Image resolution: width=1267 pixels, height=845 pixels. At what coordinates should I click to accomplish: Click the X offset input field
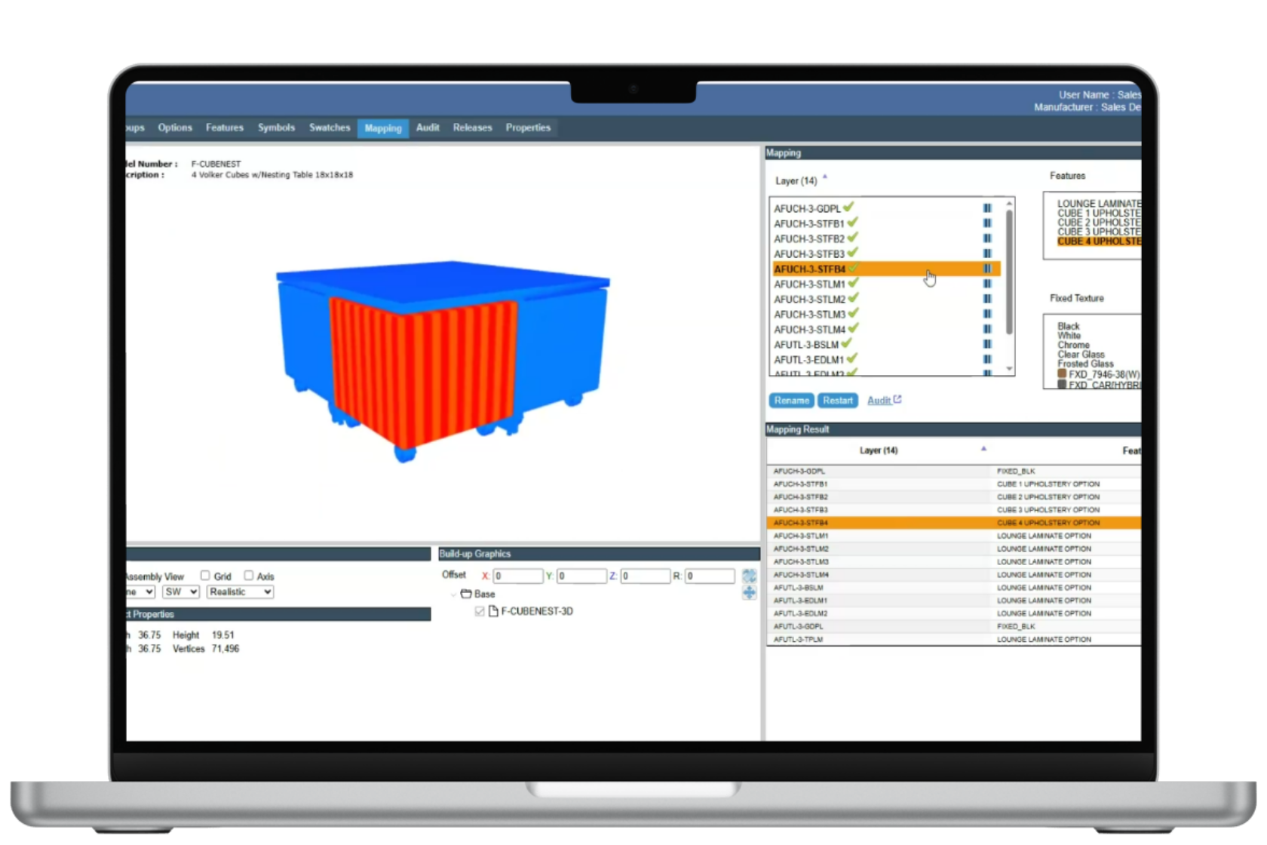(518, 576)
